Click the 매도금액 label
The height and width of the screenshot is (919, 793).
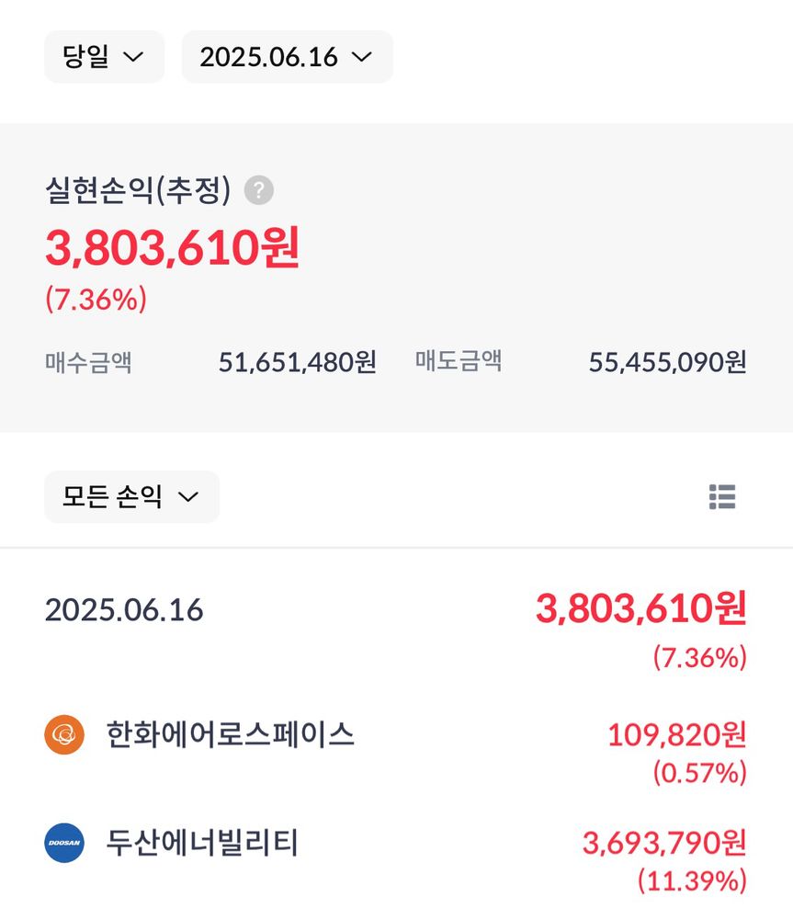click(459, 361)
